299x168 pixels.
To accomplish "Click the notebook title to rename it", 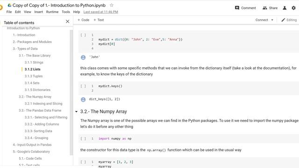I will (59, 5).
